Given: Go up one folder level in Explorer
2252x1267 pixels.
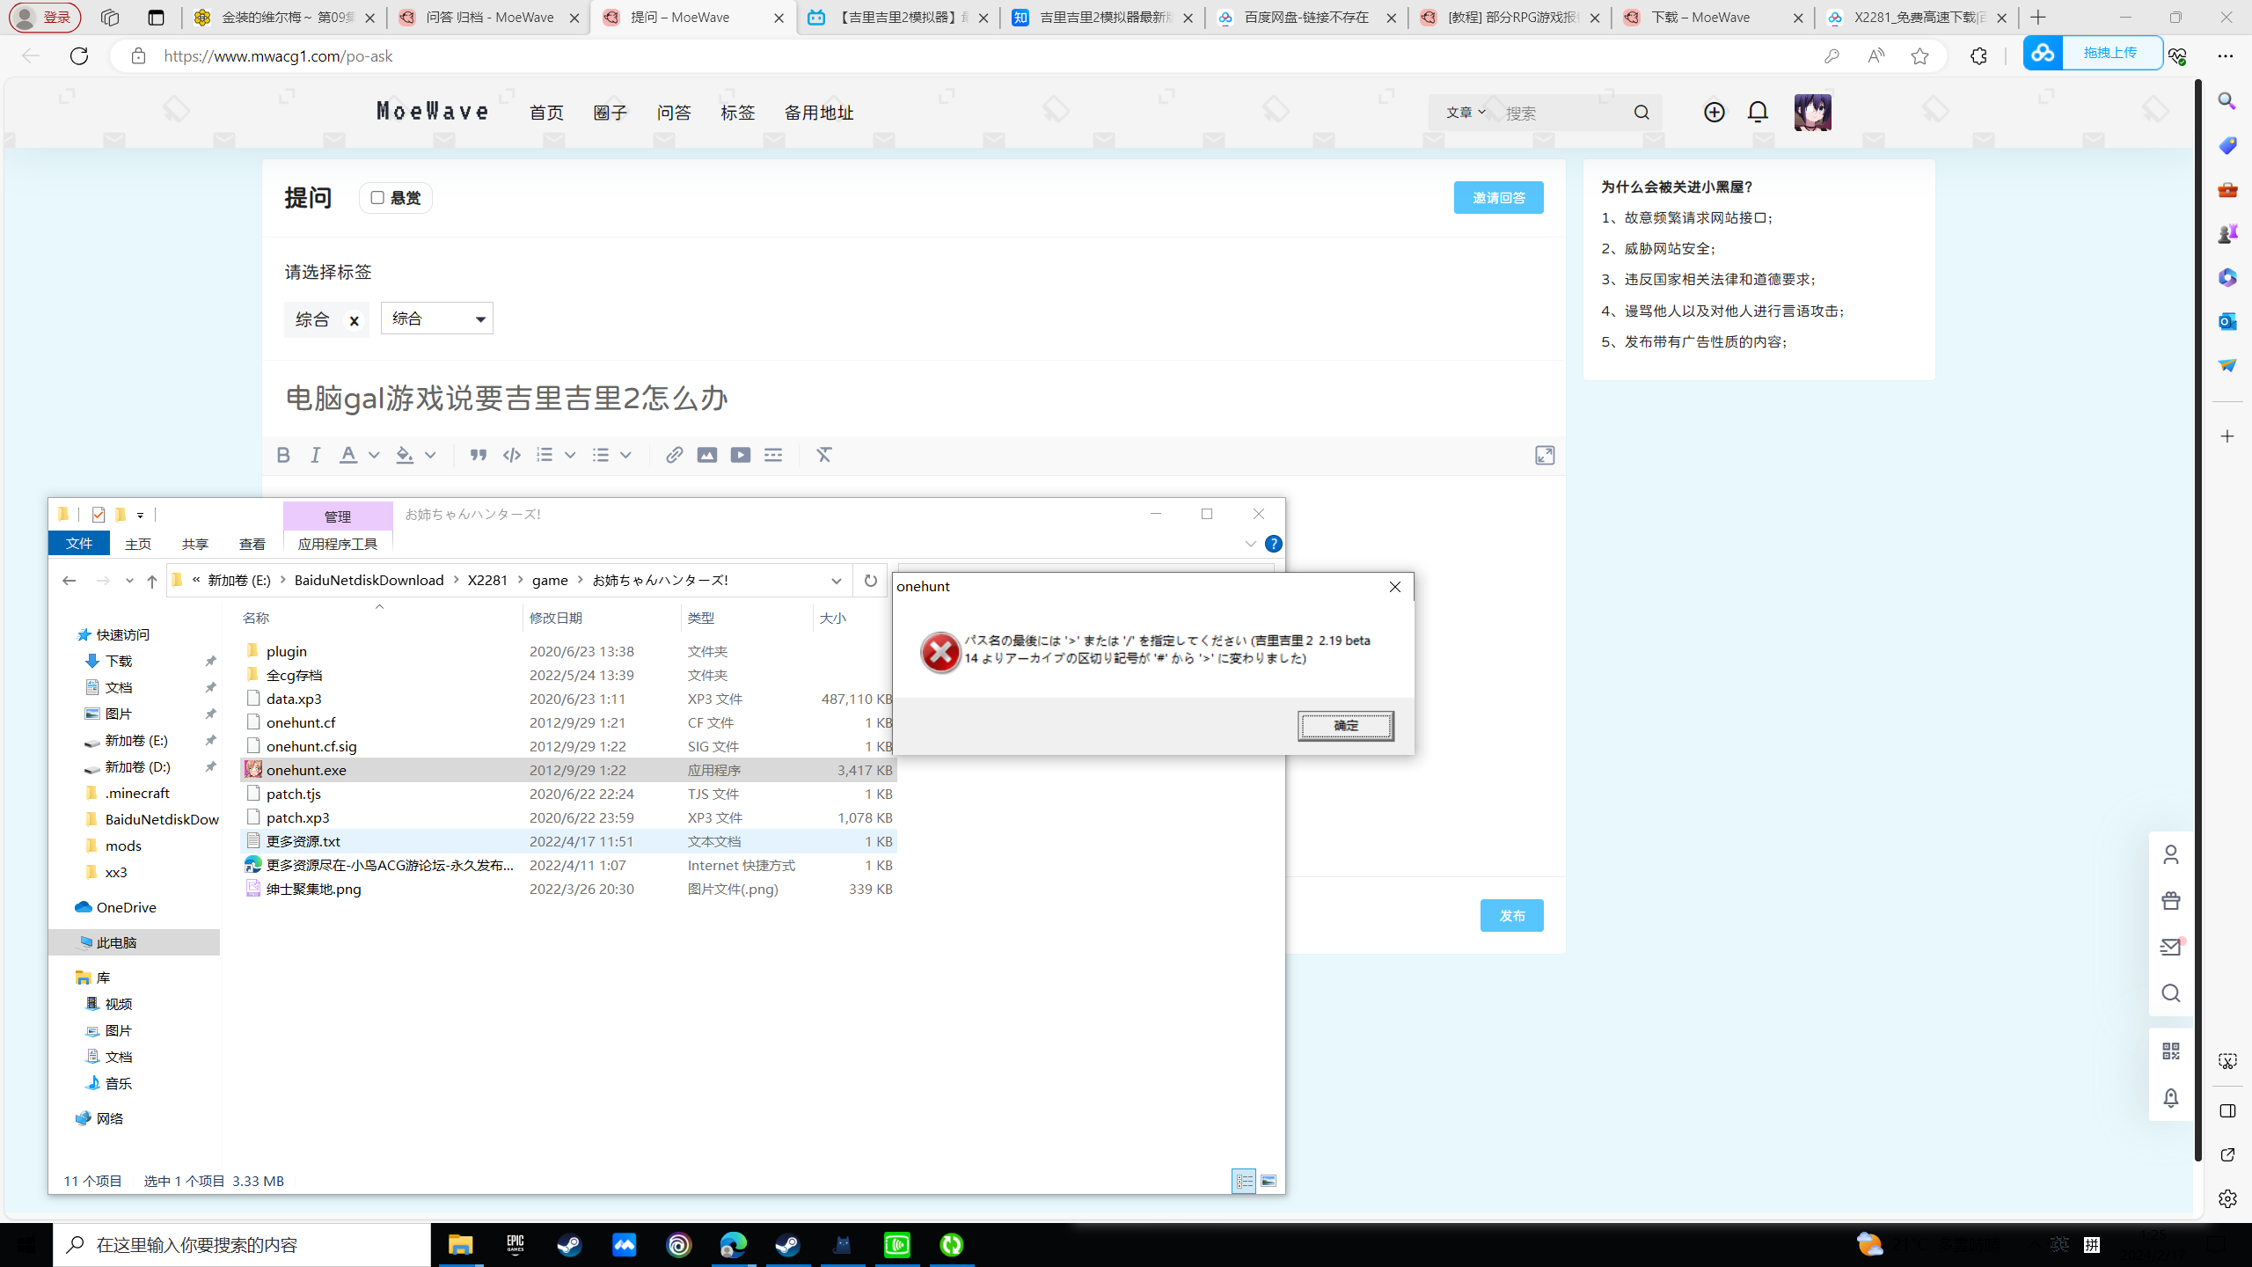Looking at the screenshot, I should point(151,581).
